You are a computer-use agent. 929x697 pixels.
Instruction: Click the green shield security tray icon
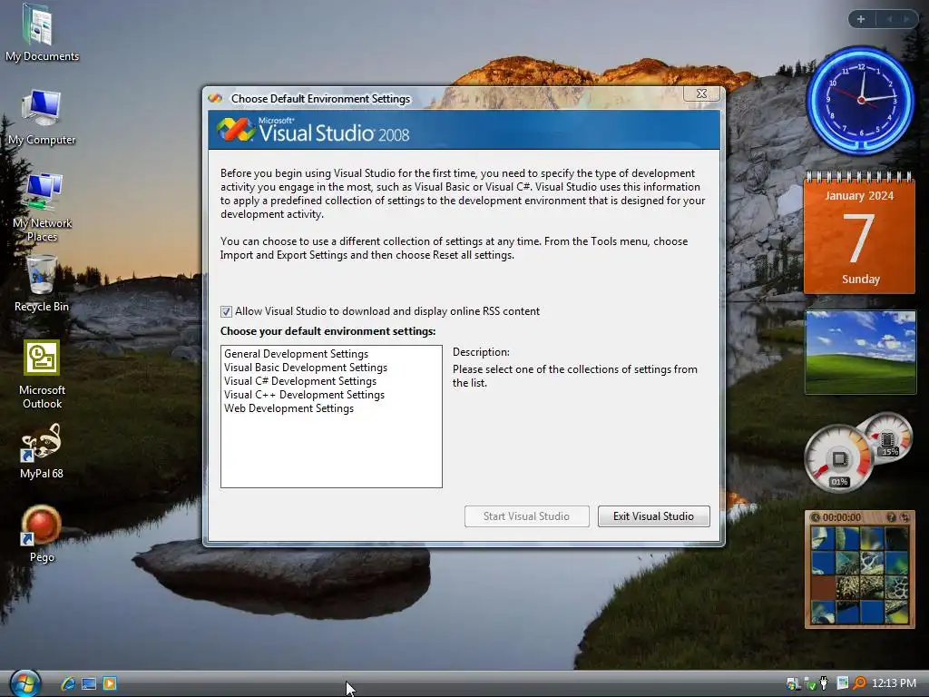pyautogui.click(x=810, y=683)
